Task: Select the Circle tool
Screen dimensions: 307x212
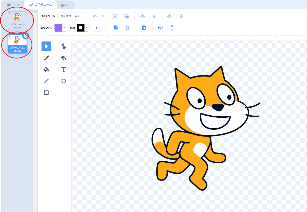Action: coord(64,81)
